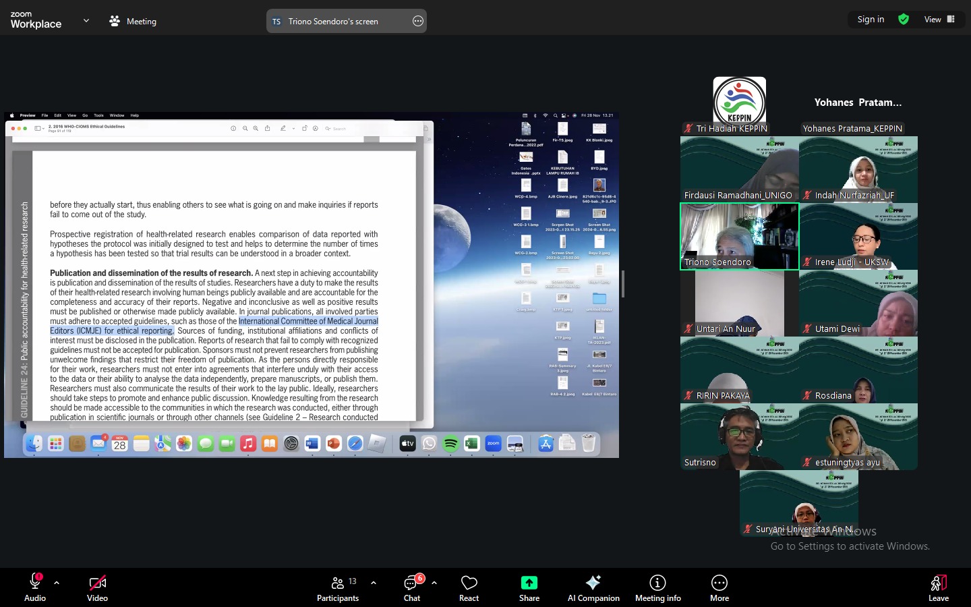Expand audio settings arrow
Screen dimensions: 971x607
[x=57, y=583]
